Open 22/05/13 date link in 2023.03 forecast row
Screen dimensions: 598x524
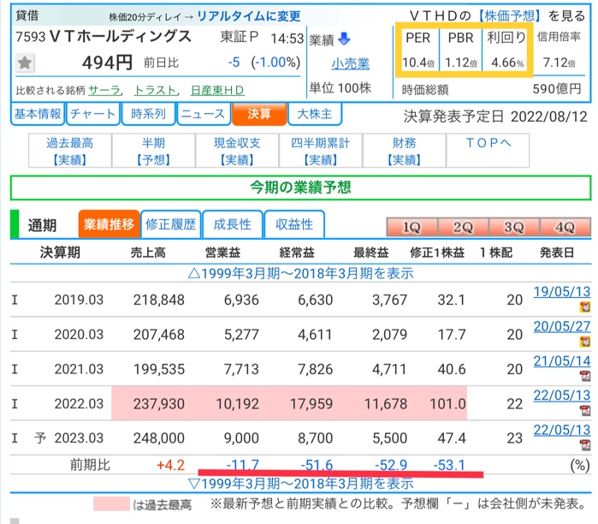562,430
